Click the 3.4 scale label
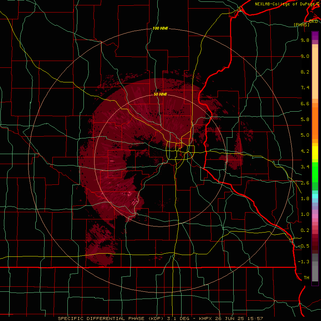Screen dimensions: 321x321 click(305, 167)
